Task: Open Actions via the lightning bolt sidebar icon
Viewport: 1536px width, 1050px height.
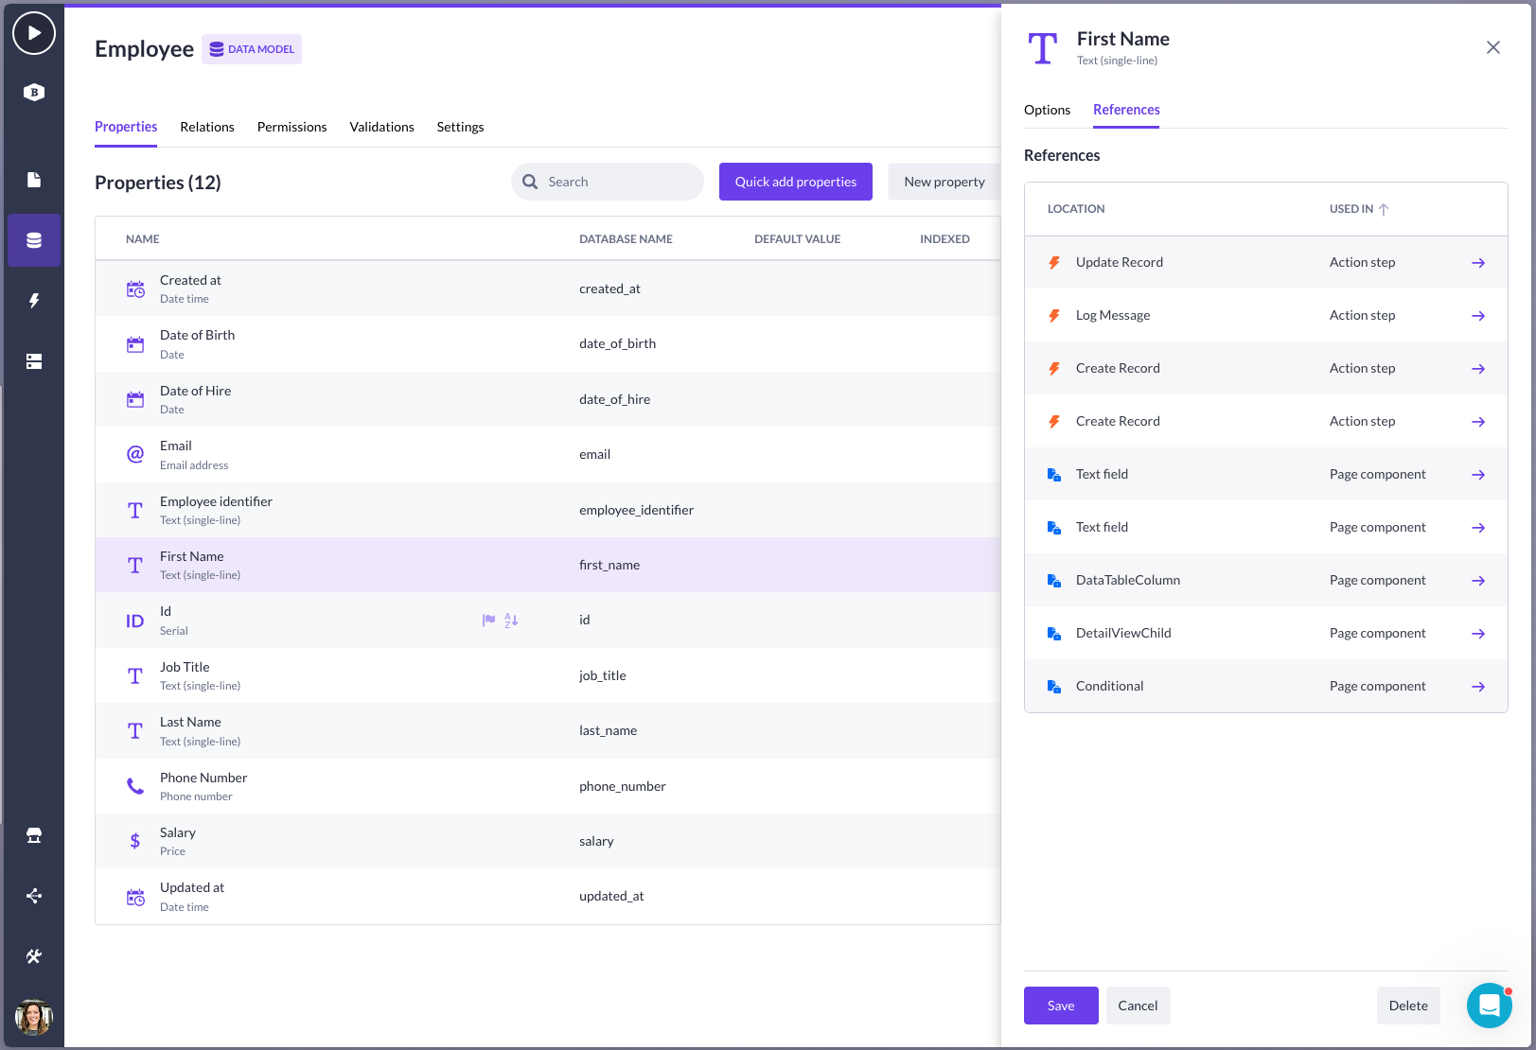Action: tap(34, 301)
